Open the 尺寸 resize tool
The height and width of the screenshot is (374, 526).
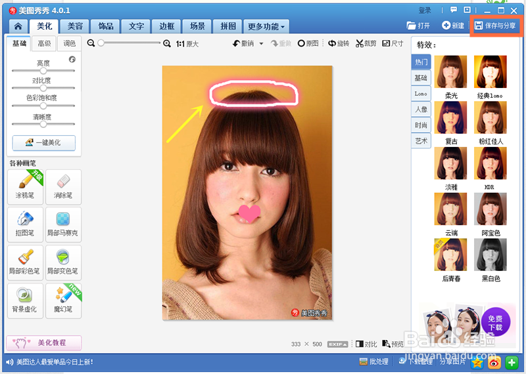[393, 43]
